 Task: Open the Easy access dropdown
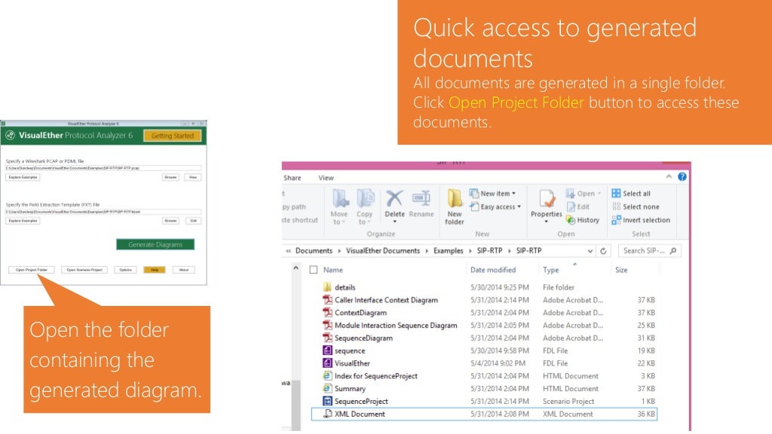[495, 206]
